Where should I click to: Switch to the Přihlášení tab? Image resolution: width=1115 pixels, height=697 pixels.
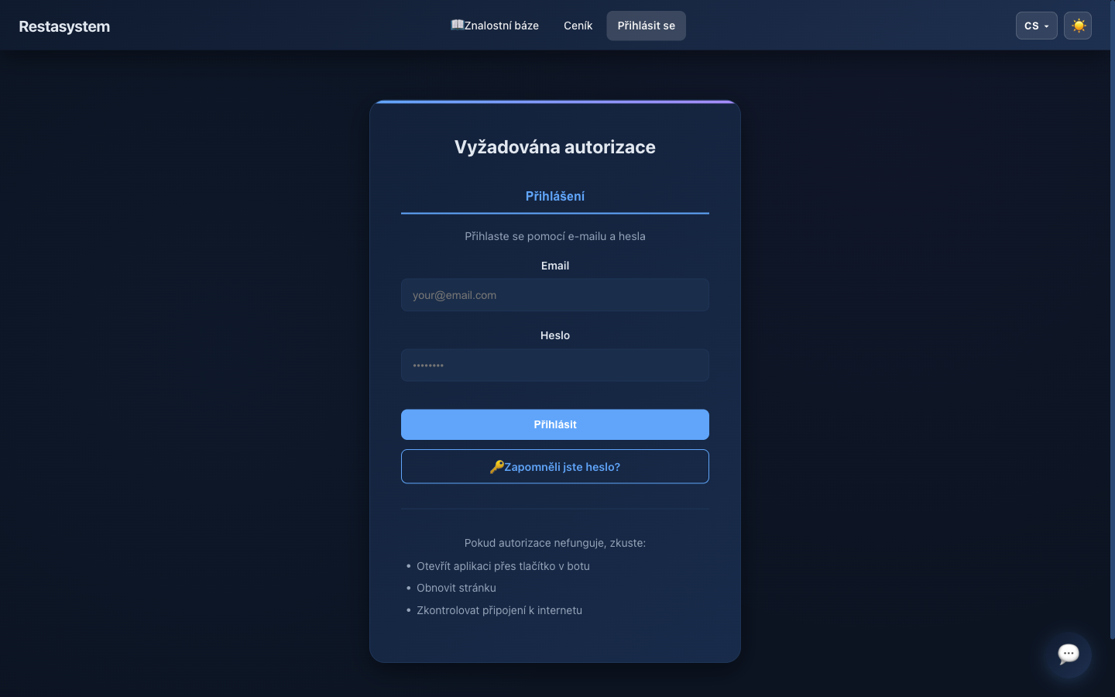[555, 197]
